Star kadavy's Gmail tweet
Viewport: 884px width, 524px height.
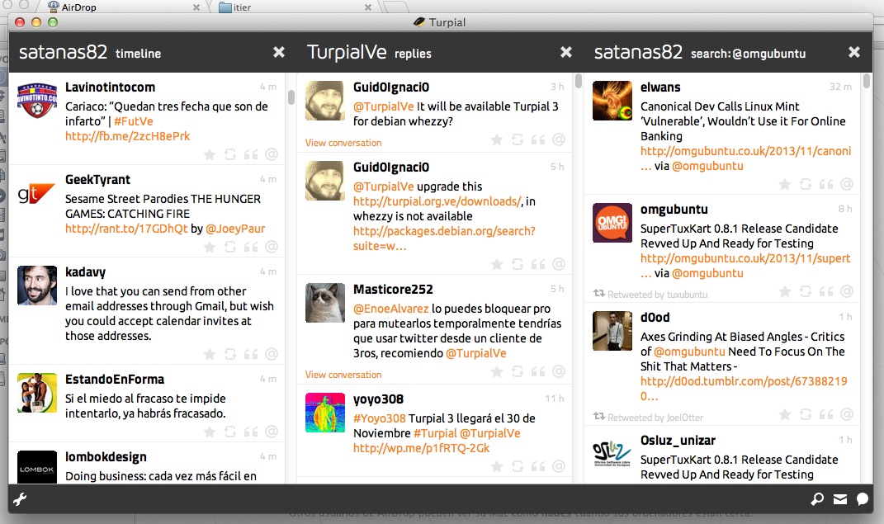point(210,354)
